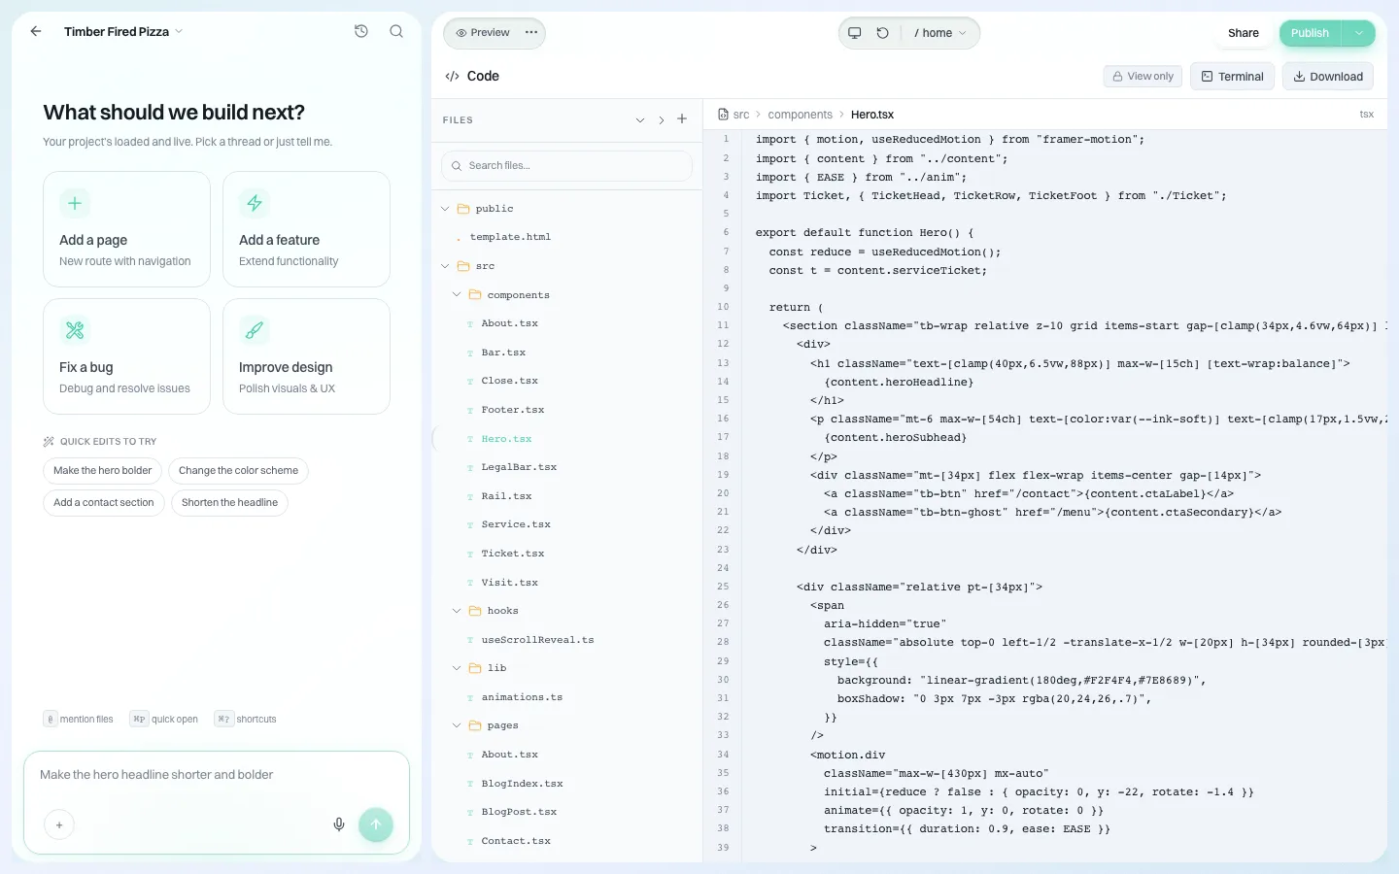Click the Add a page card
1399x874 pixels.
point(126,229)
